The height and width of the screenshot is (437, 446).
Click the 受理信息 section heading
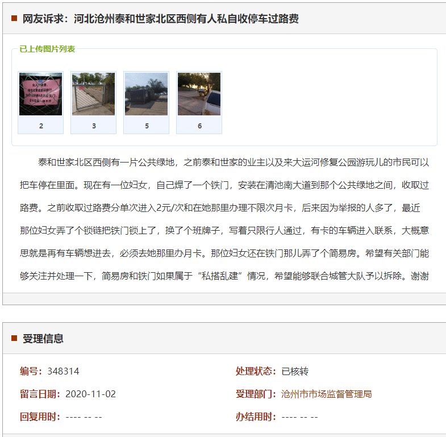pos(43,339)
